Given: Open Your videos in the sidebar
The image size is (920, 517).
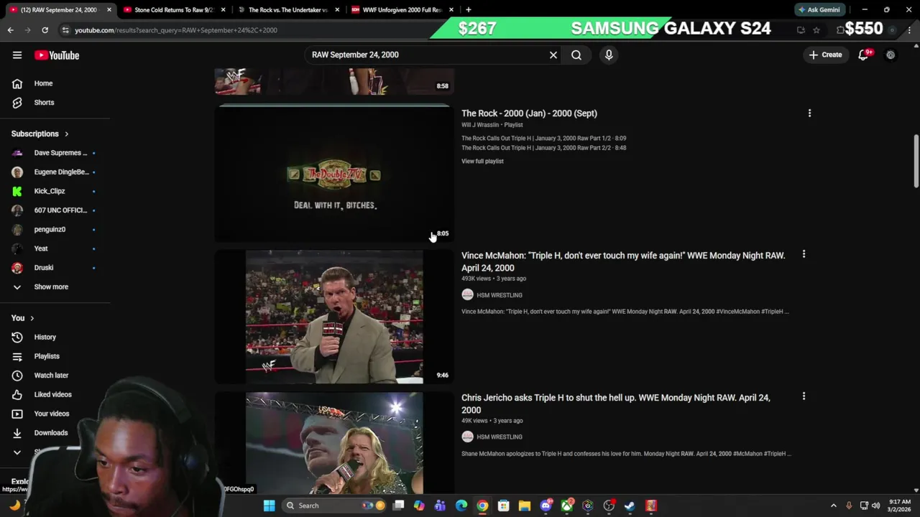Looking at the screenshot, I should tap(52, 414).
